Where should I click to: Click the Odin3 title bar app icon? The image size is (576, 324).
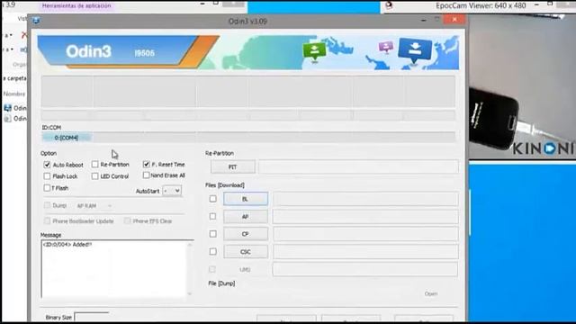[36, 21]
